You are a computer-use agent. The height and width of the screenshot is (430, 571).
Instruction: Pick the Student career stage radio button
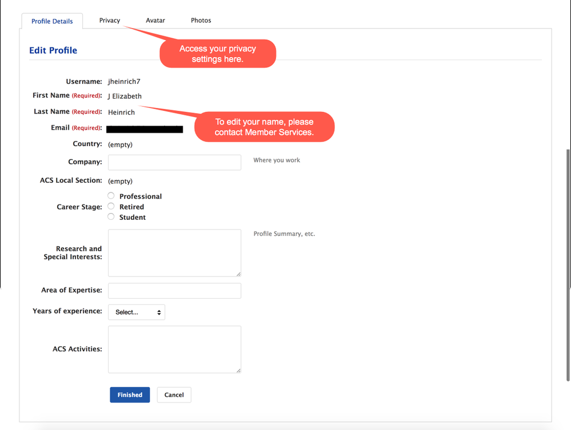coord(111,216)
